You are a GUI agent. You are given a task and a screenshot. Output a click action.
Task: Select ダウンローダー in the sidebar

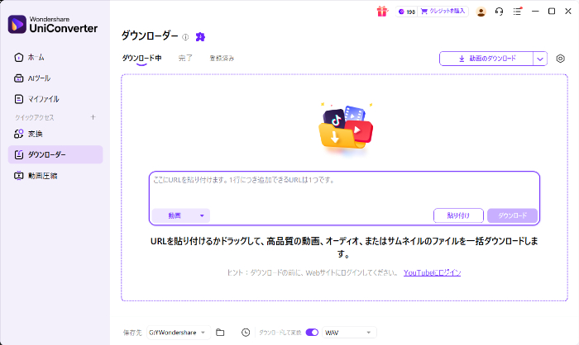point(55,154)
